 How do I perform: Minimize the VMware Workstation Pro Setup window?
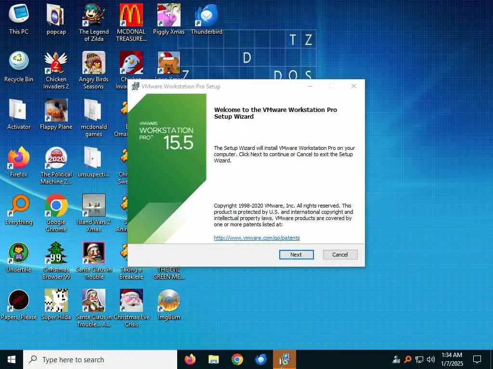click(310, 86)
